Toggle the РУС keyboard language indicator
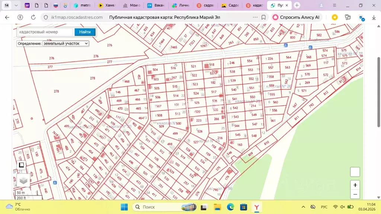 click(324, 207)
